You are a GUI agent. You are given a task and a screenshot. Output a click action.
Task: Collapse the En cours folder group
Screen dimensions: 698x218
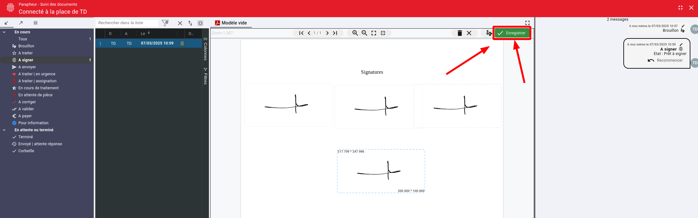(x=4, y=32)
